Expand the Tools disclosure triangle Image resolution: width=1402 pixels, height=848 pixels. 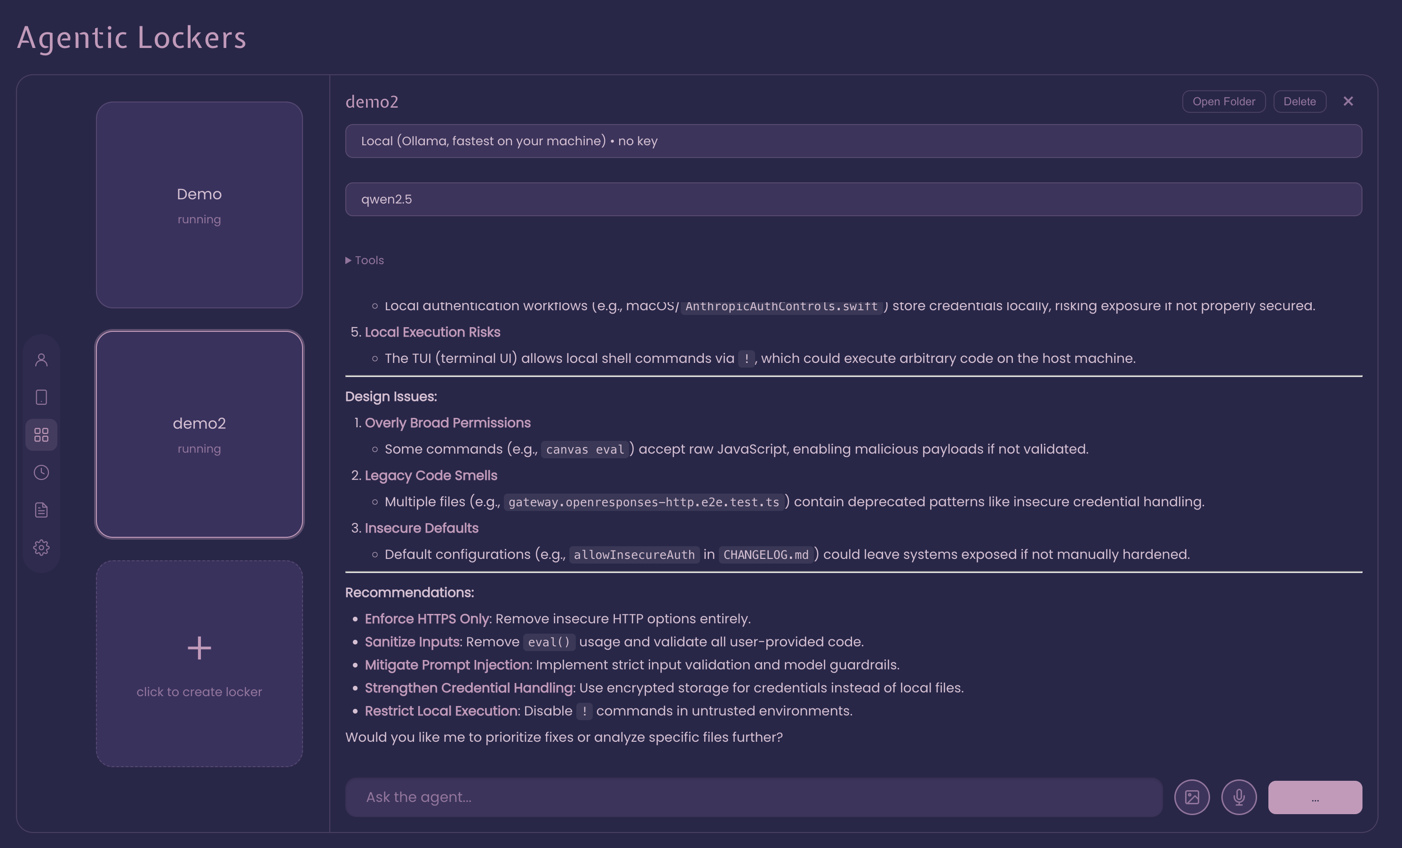tap(348, 260)
